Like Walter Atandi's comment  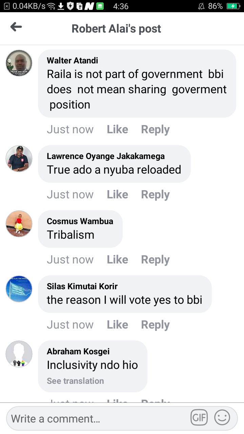click(118, 130)
